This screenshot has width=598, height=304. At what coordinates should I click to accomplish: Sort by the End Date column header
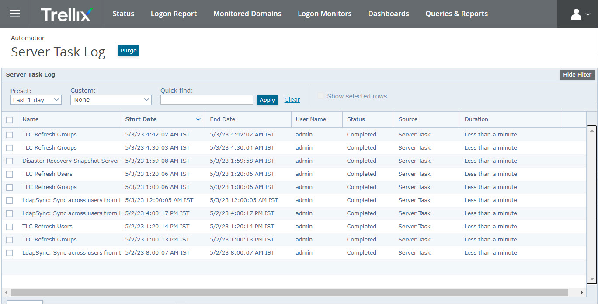click(x=248, y=119)
